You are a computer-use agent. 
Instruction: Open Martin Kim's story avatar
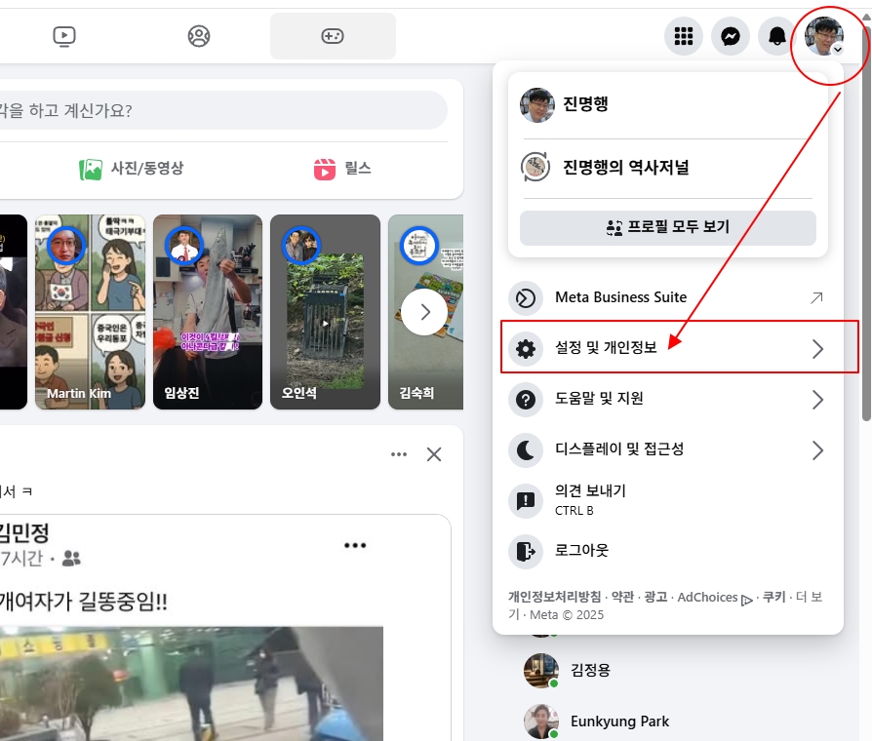click(x=66, y=245)
